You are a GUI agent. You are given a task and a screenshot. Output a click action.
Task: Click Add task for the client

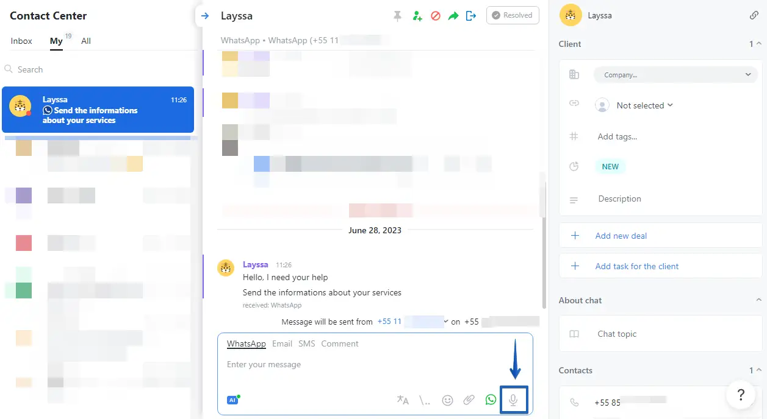tap(637, 266)
